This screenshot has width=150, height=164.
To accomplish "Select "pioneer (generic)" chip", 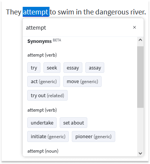I will 93,137.
